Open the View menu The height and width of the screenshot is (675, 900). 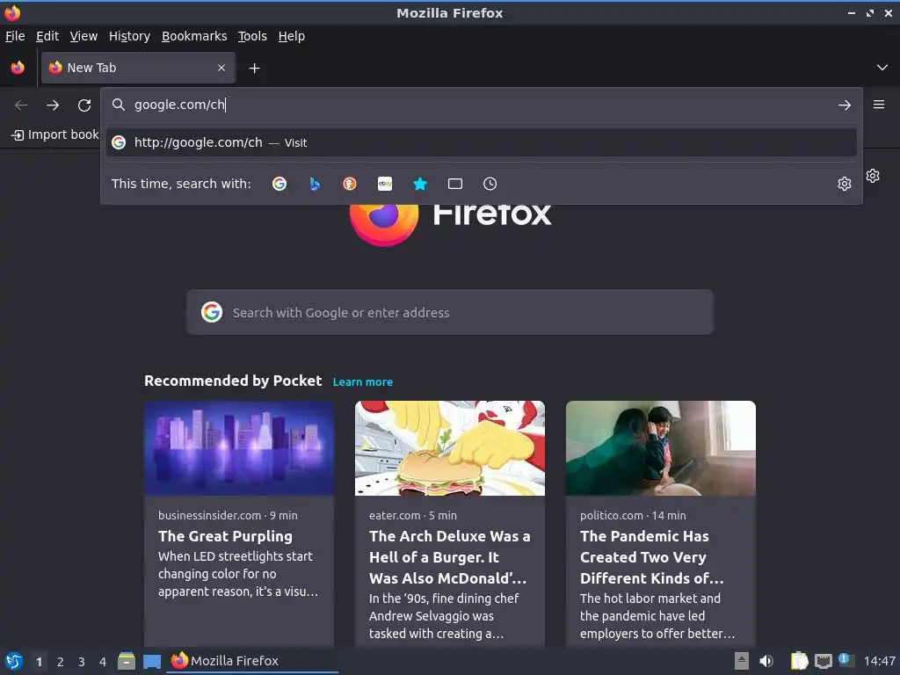(83, 36)
